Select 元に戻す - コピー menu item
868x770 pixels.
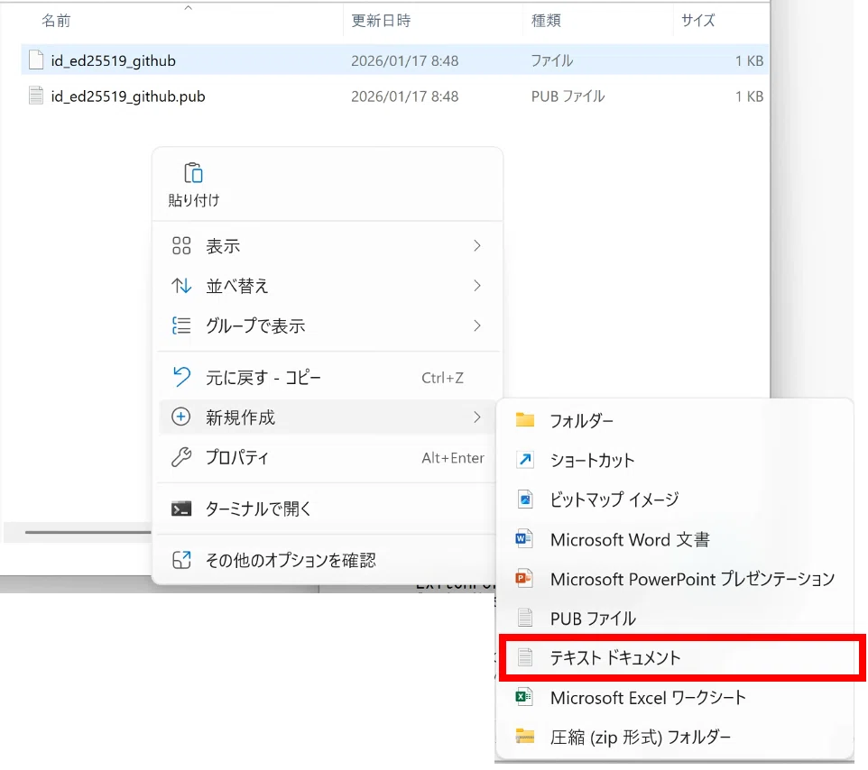tap(328, 377)
